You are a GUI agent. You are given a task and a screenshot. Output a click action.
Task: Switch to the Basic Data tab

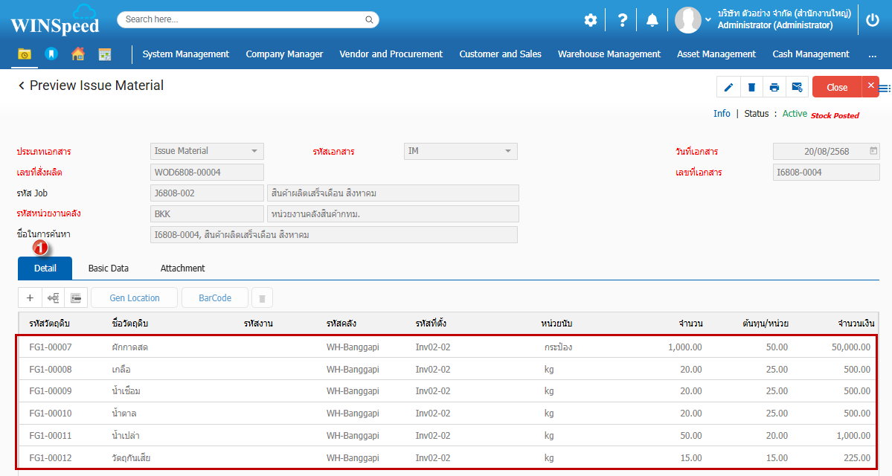(x=108, y=268)
